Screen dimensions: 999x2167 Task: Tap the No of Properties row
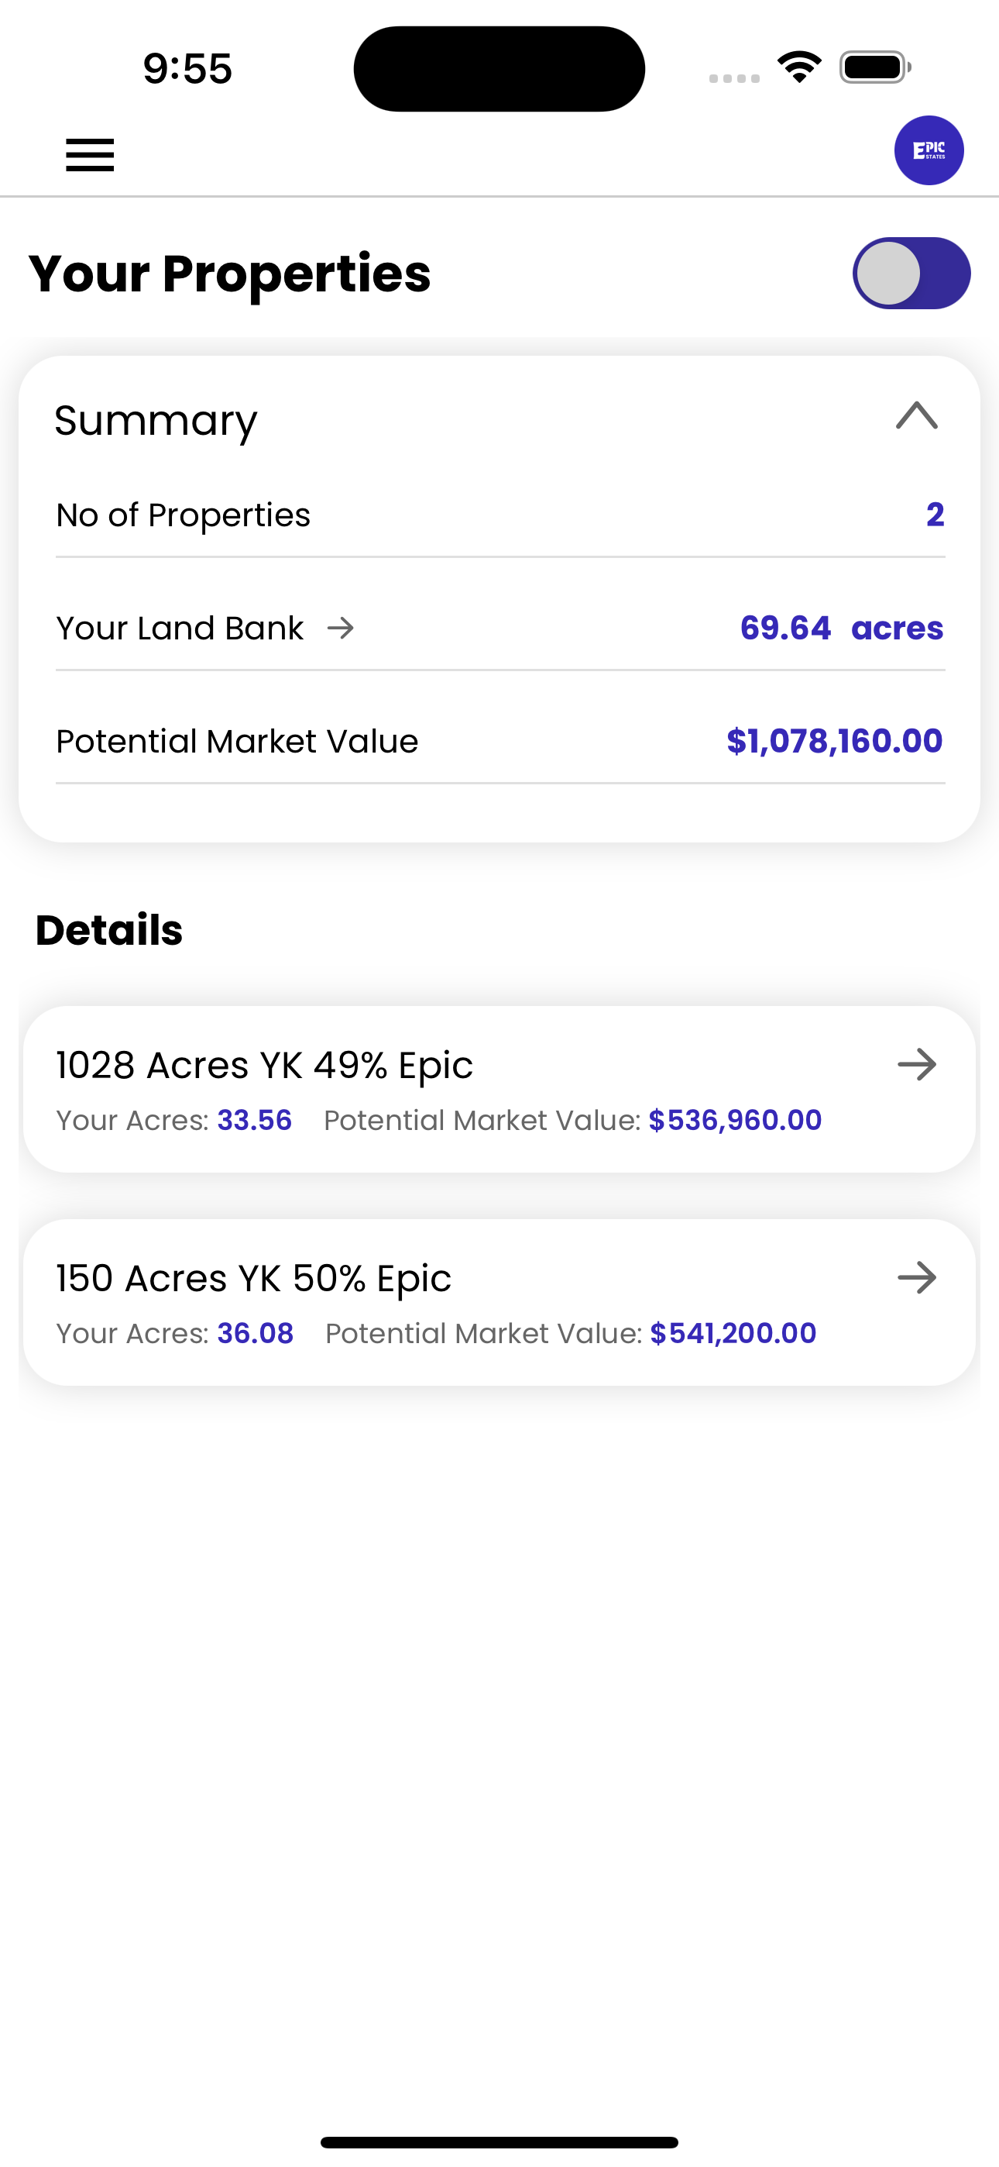(500, 515)
